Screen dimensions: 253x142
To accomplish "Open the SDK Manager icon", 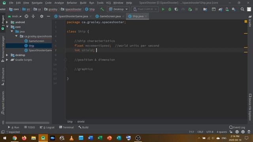I will (234, 9).
